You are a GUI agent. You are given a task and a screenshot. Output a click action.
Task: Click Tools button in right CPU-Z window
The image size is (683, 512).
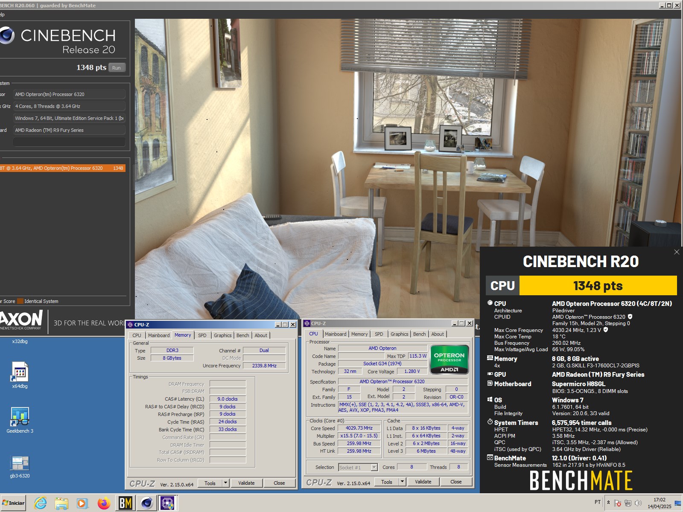point(387,482)
